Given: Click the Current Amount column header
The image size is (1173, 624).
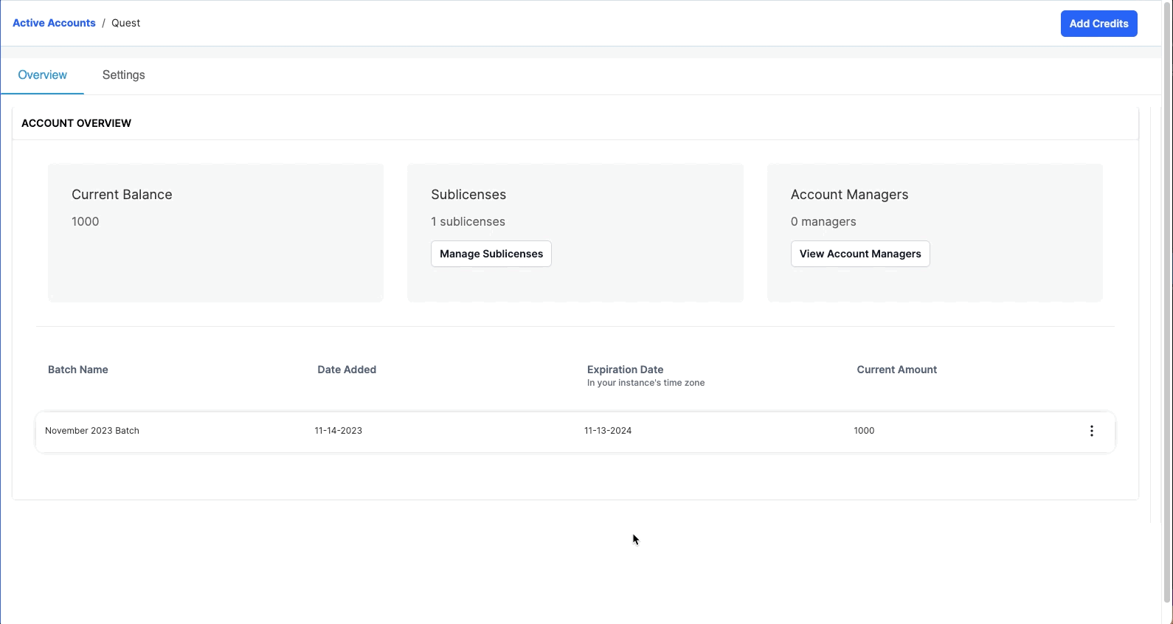Looking at the screenshot, I should point(897,370).
